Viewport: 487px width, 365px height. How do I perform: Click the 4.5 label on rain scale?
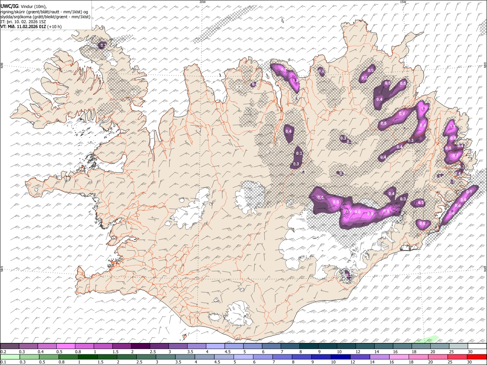(217, 362)
